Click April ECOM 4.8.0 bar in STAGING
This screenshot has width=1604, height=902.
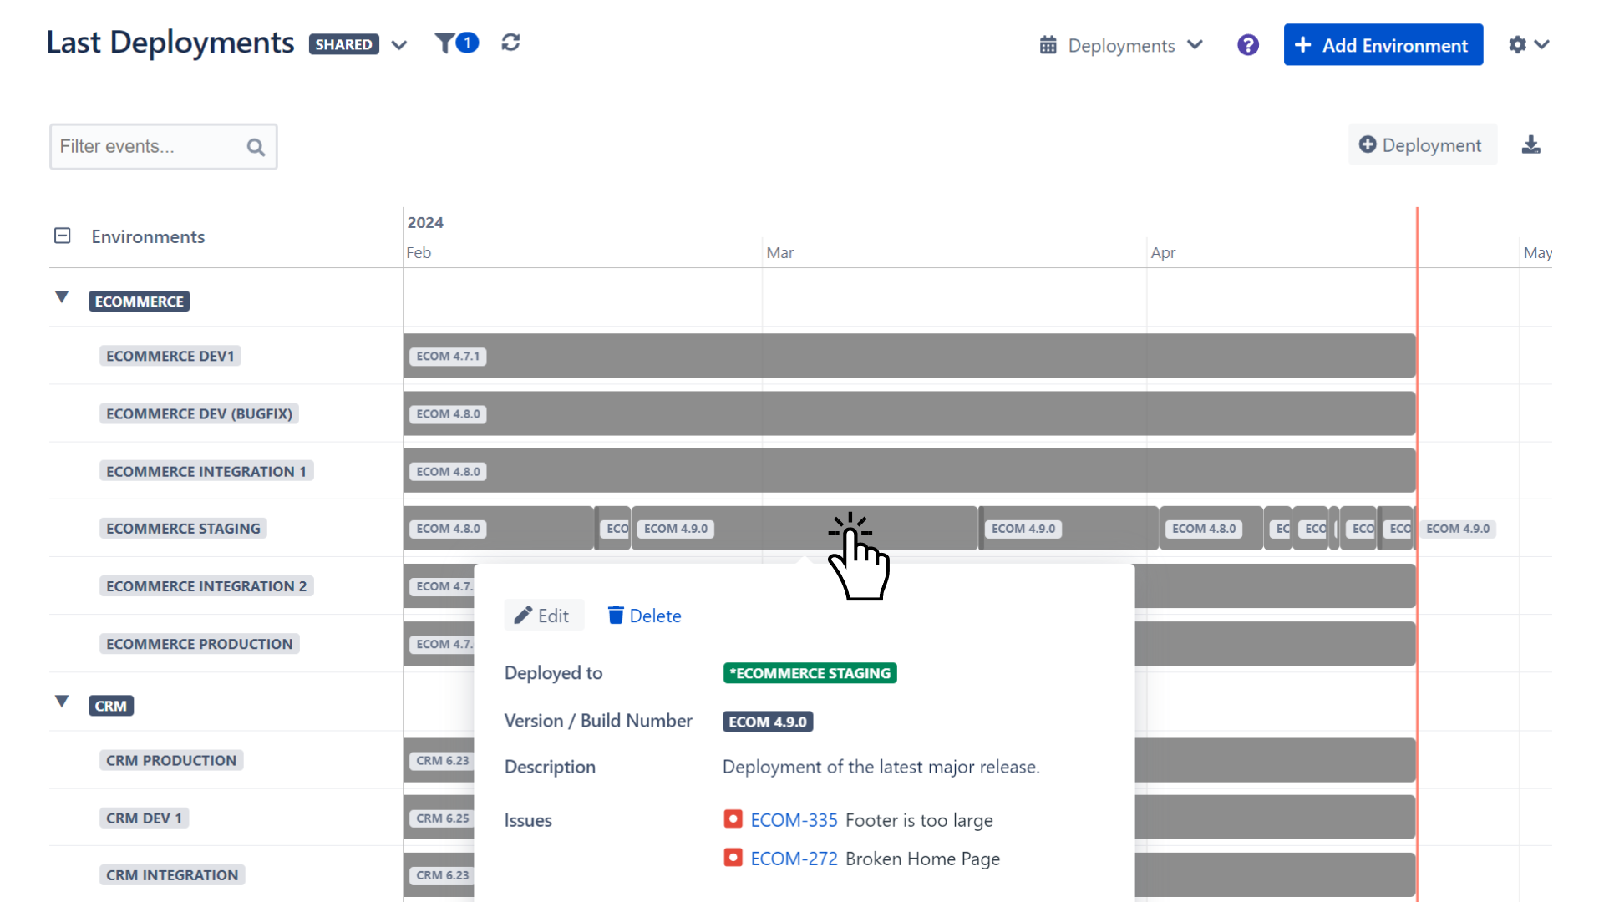(1211, 529)
